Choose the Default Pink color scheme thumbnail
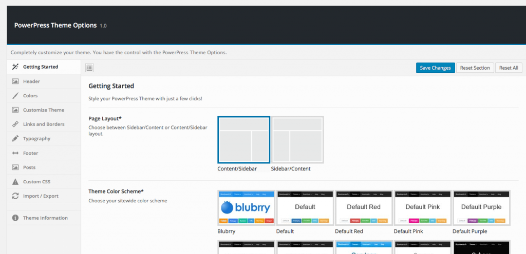Image resolution: width=526 pixels, height=254 pixels. (x=422, y=208)
